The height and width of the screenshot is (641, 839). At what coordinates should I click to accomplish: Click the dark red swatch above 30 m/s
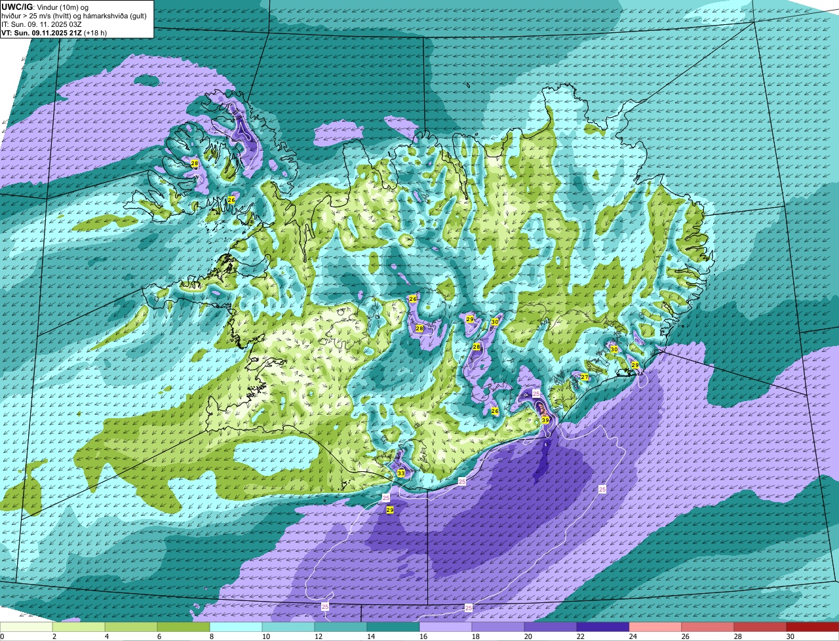813,627
